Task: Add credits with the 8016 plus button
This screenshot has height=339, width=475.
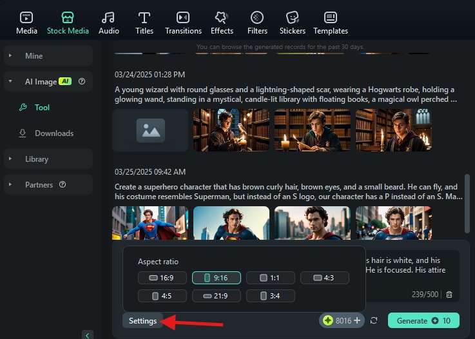Action: pos(357,320)
